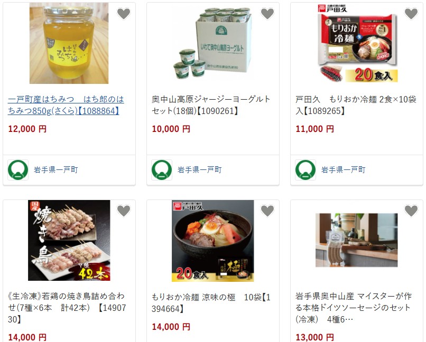Click the yogurt box product image
426x342 pixels.
[x=212, y=43]
